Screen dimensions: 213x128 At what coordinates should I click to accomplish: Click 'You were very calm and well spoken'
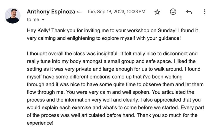(x=108, y=92)
